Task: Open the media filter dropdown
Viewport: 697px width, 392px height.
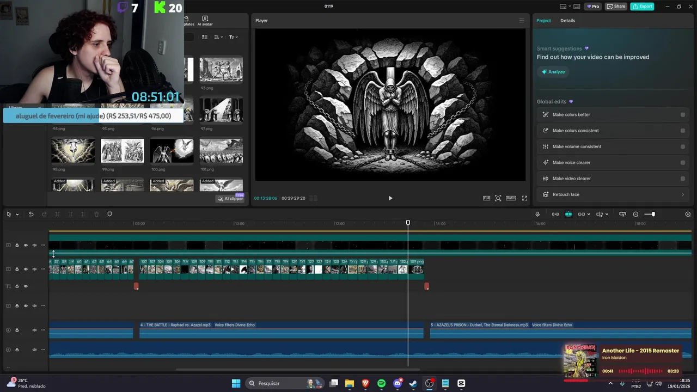Action: (233, 37)
